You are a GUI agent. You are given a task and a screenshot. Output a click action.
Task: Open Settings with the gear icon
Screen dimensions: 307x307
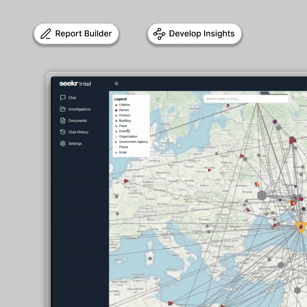[63, 143]
